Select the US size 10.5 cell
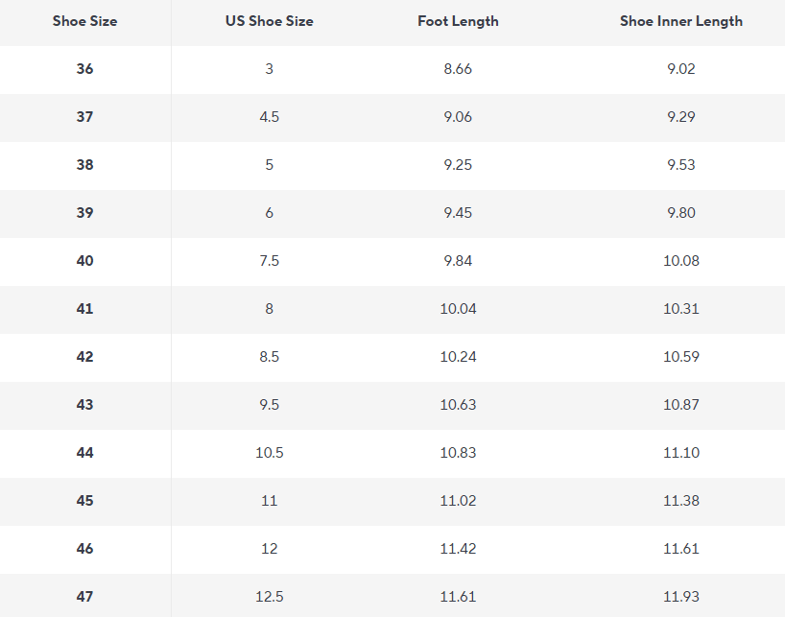 click(x=270, y=453)
